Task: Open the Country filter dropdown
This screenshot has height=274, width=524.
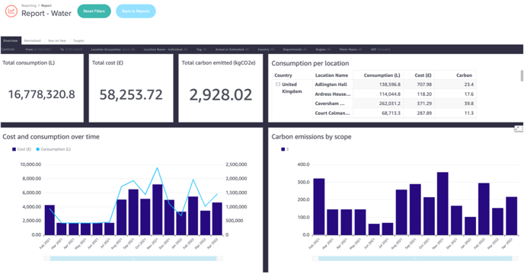Action: tap(266, 49)
